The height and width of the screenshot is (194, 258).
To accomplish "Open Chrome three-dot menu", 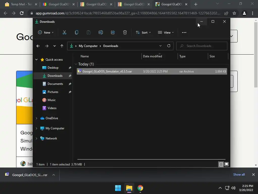I will (x=252, y=13).
